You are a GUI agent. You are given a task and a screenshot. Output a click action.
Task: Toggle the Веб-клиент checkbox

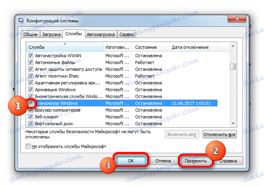click(30, 117)
